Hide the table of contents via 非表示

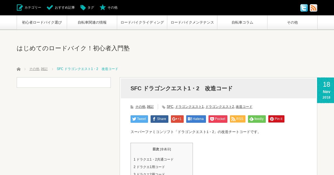[x=165, y=149]
